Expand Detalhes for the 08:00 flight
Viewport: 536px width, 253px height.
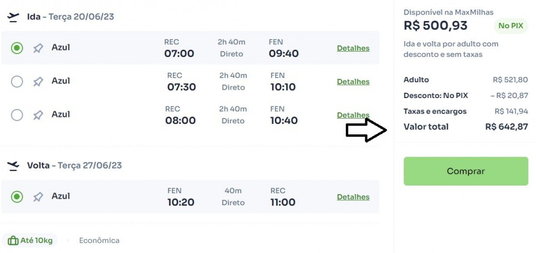[x=353, y=115]
